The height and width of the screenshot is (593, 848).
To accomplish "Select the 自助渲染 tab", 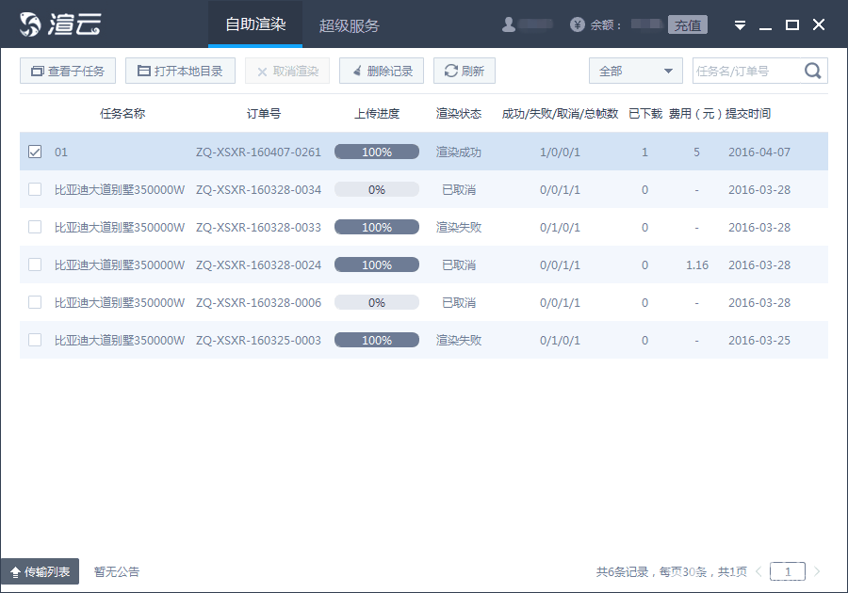I will tap(255, 24).
